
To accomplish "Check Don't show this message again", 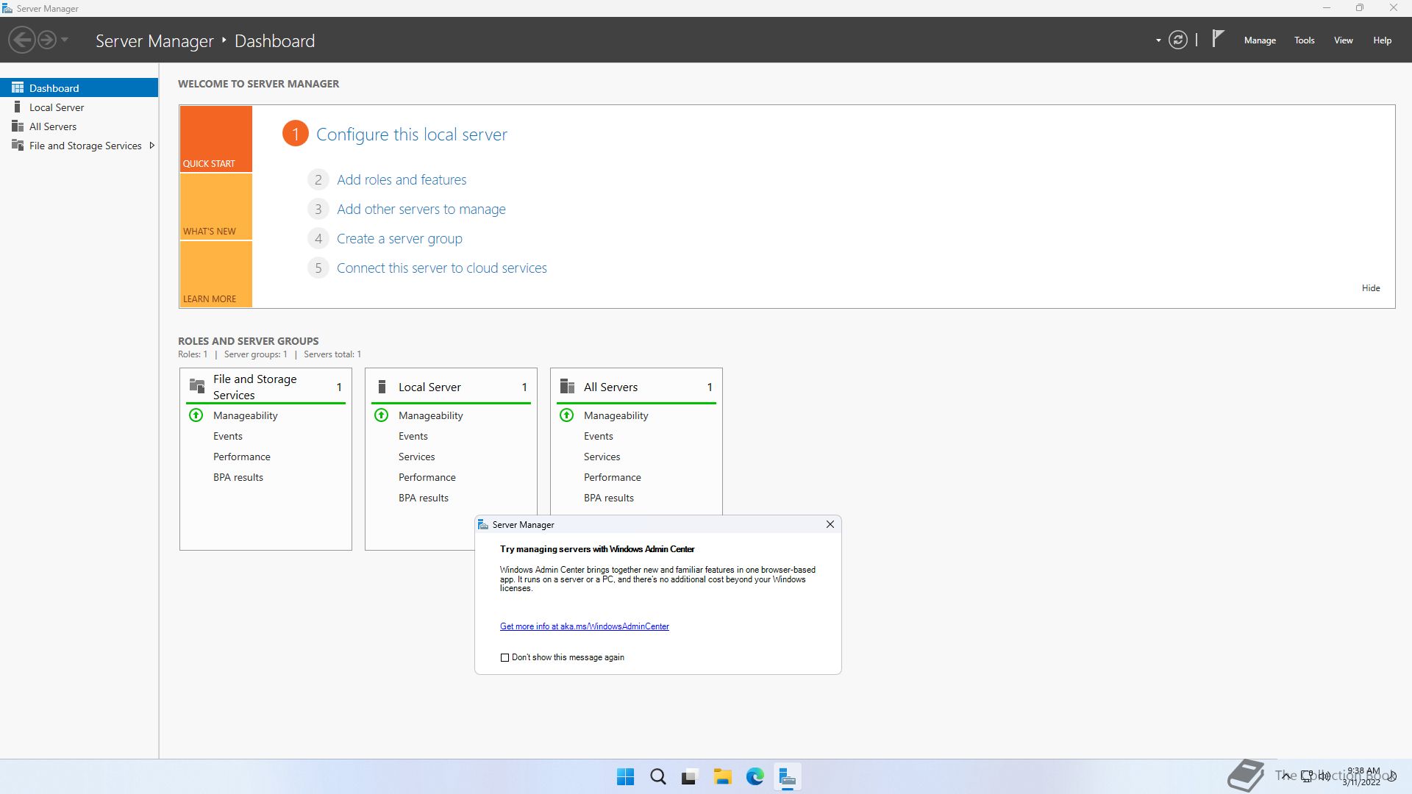I will coord(504,657).
